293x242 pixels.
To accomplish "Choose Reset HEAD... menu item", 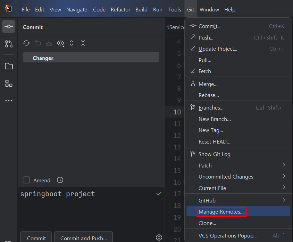I will 238,141.
